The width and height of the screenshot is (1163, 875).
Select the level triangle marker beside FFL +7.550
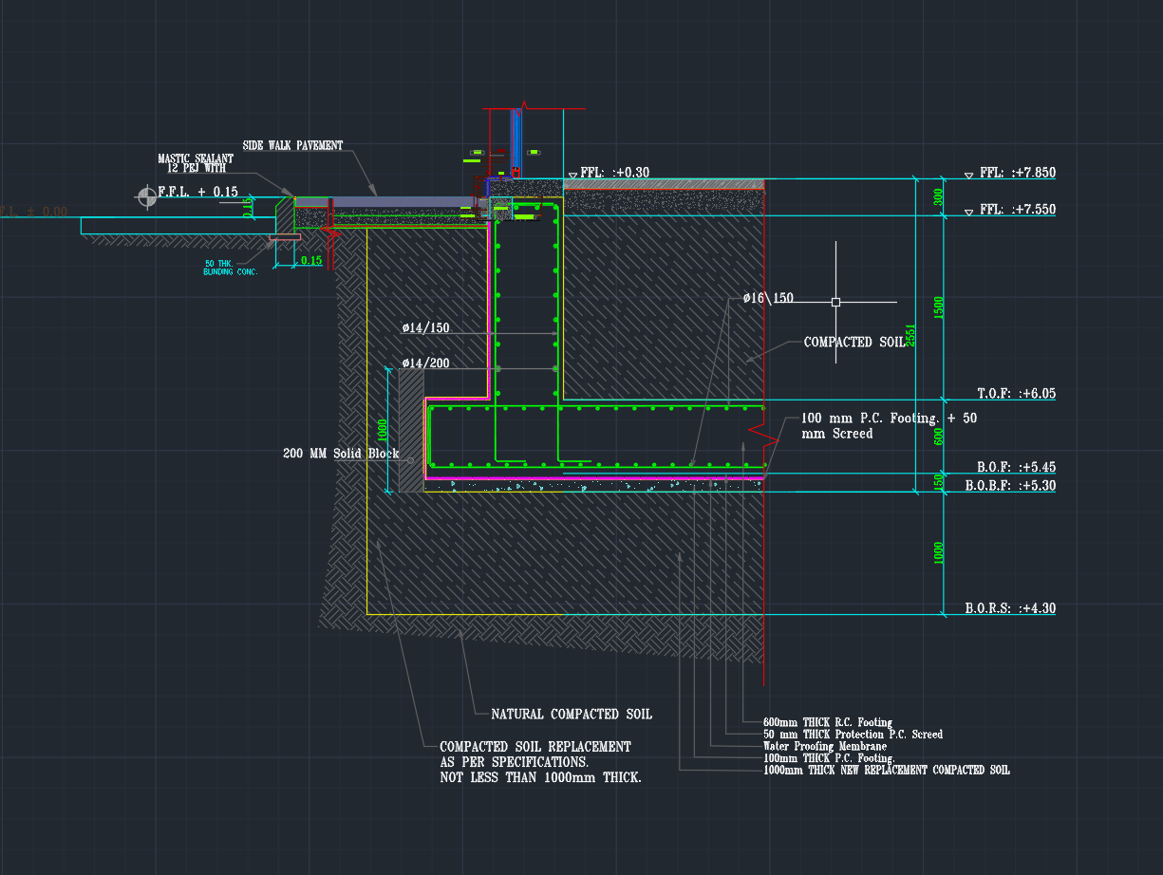[968, 211]
